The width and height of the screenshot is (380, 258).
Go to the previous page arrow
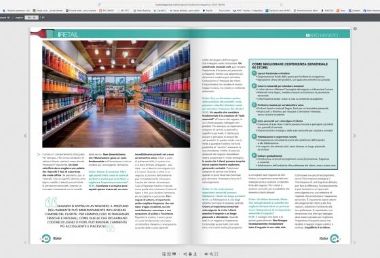tap(25, 136)
